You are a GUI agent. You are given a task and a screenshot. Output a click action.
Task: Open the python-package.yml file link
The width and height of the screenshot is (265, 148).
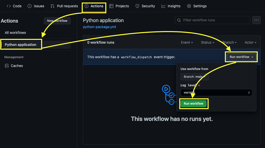pyautogui.click(x=99, y=27)
